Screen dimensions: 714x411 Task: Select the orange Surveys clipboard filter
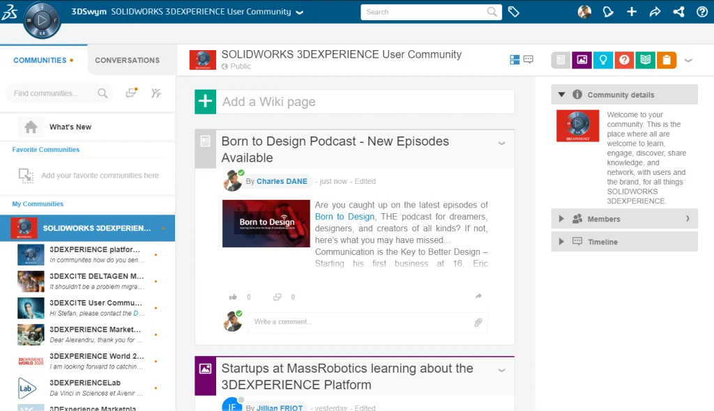[666, 60]
